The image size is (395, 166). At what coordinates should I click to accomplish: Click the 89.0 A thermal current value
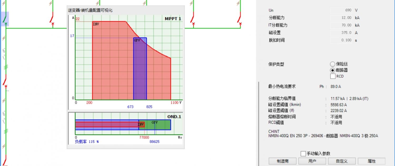pos(336,86)
